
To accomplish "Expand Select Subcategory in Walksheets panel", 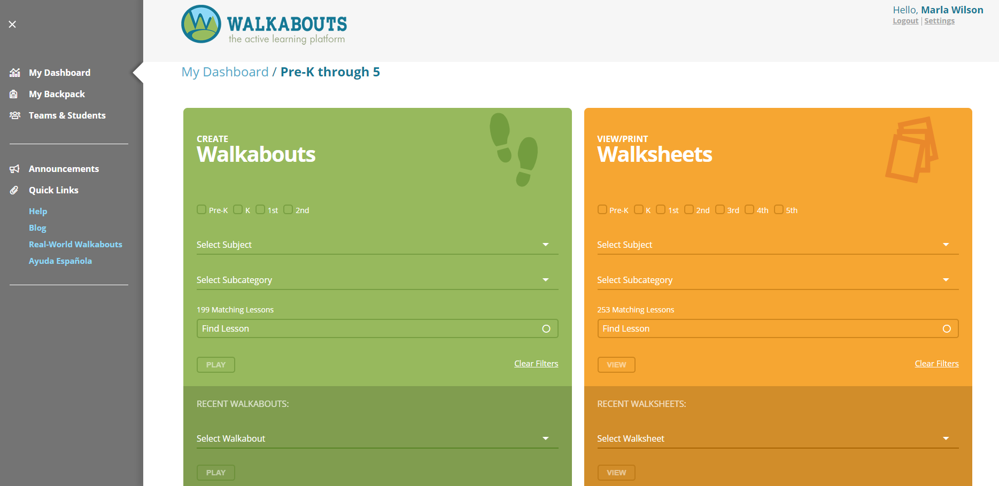I will (778, 280).
